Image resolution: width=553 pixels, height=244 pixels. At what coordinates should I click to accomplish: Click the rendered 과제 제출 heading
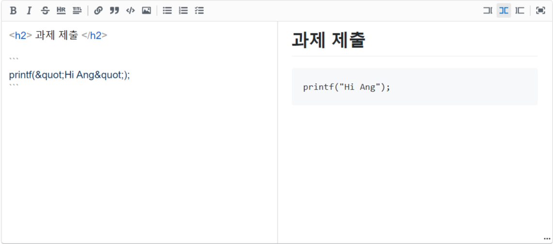coord(328,40)
